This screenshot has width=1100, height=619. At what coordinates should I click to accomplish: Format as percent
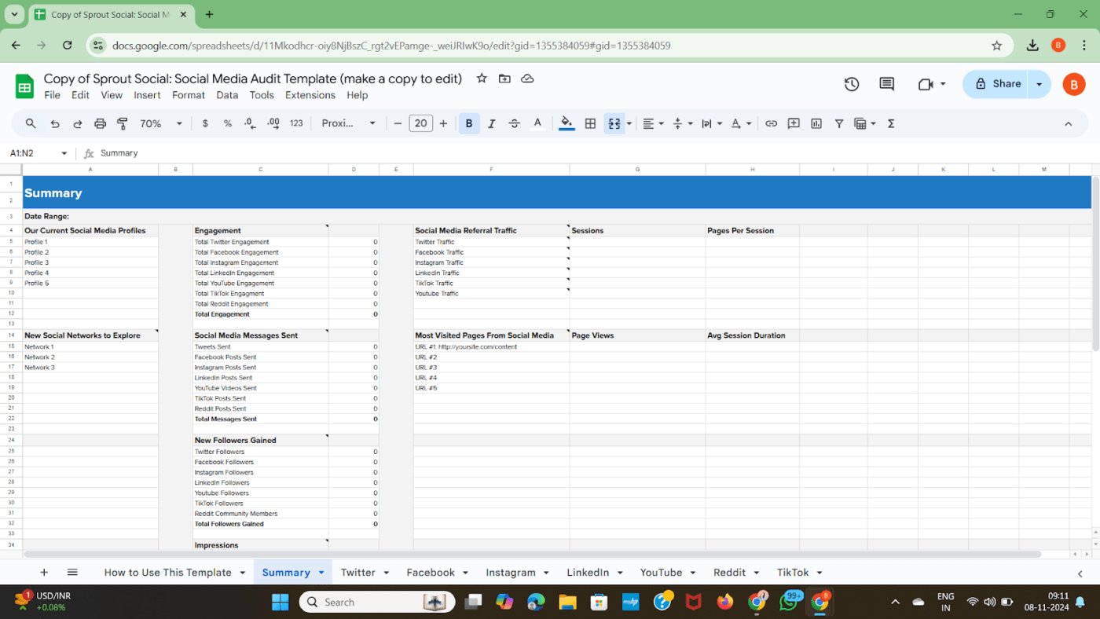click(228, 123)
